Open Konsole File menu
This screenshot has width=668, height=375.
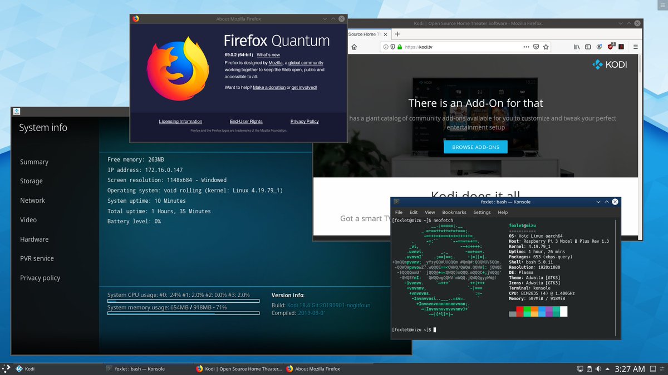click(399, 212)
